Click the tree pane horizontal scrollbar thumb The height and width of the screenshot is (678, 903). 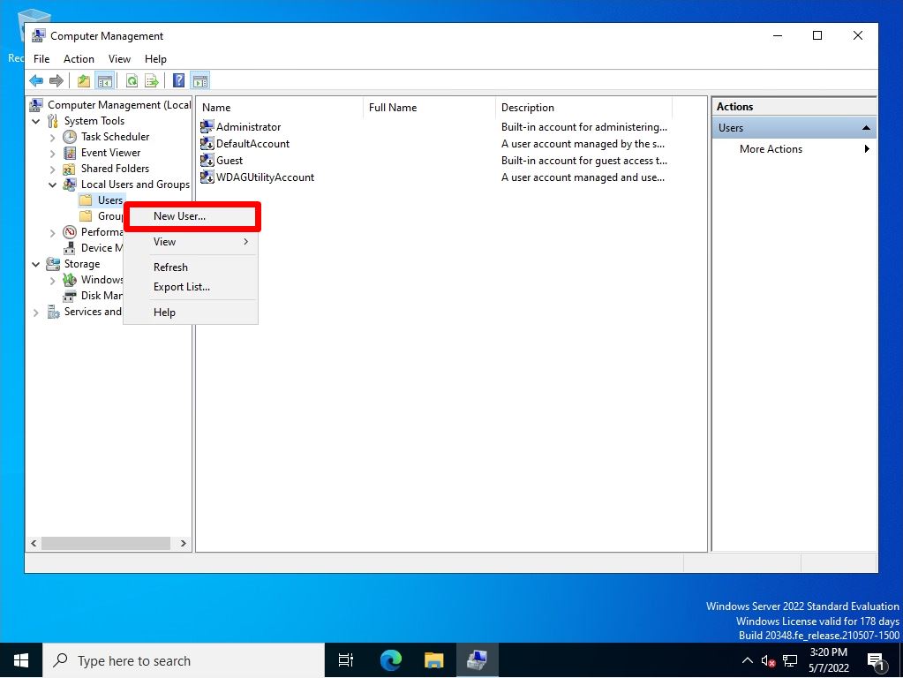click(106, 543)
